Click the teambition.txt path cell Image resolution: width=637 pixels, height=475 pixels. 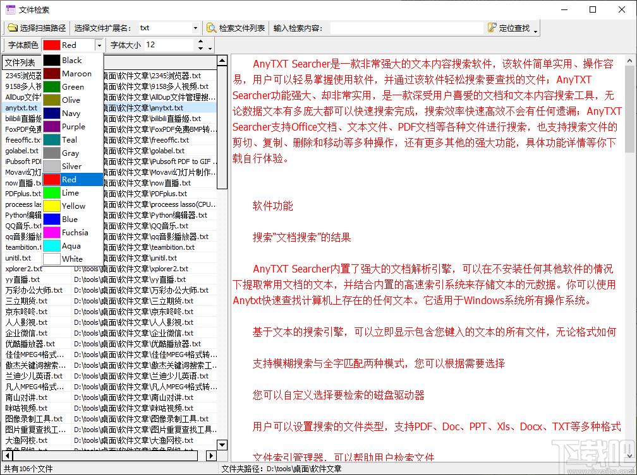tap(160, 247)
